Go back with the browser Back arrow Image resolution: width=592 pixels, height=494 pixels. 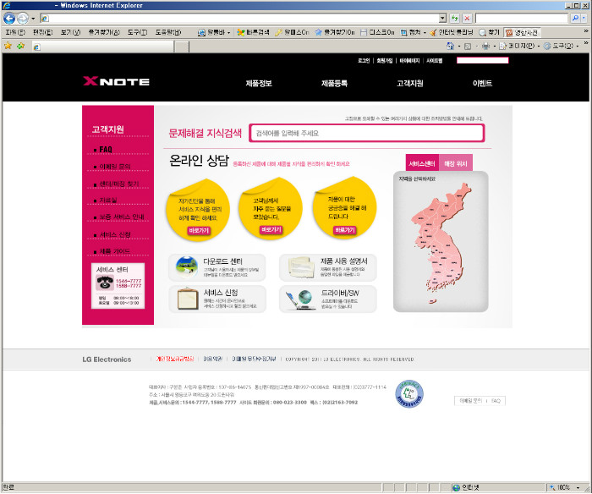click(x=9, y=18)
